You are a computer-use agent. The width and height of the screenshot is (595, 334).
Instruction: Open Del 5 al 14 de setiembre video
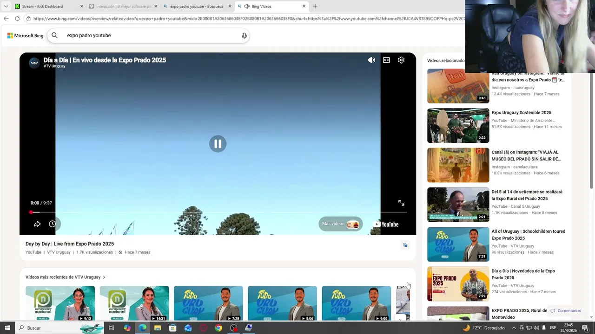(527, 195)
